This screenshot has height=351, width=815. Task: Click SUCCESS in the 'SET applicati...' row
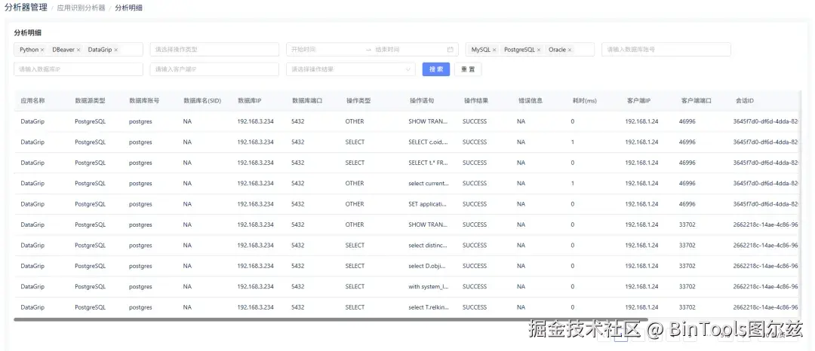[475, 204]
